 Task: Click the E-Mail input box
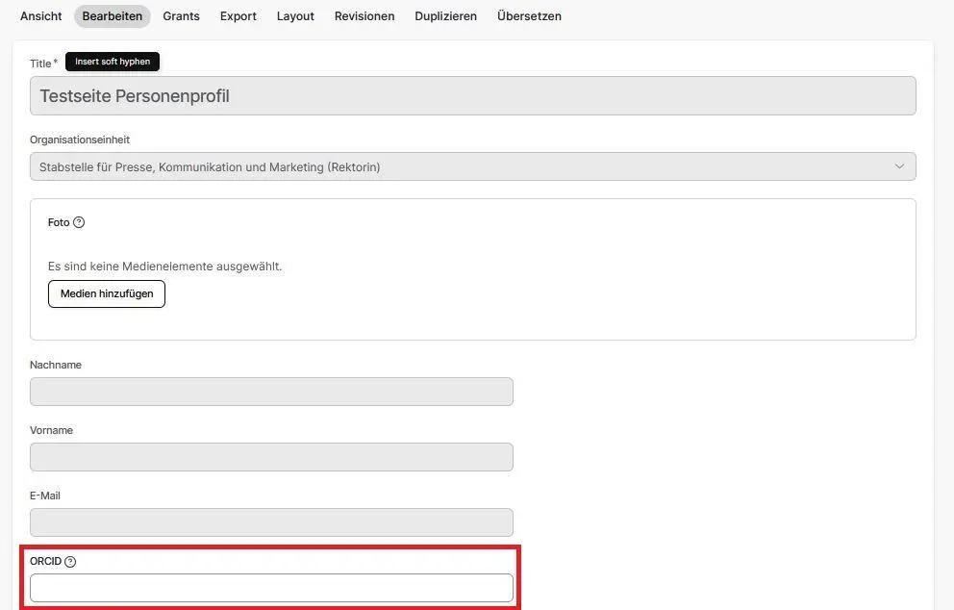pos(271,522)
